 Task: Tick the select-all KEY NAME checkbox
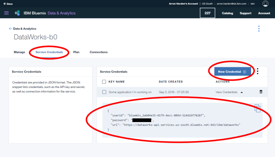104,82
